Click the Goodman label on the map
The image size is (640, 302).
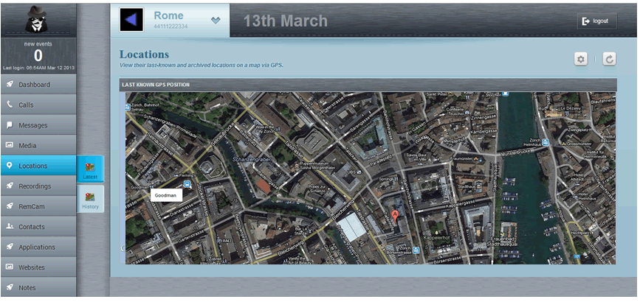point(166,196)
